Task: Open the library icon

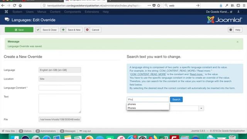Action: 232,5
